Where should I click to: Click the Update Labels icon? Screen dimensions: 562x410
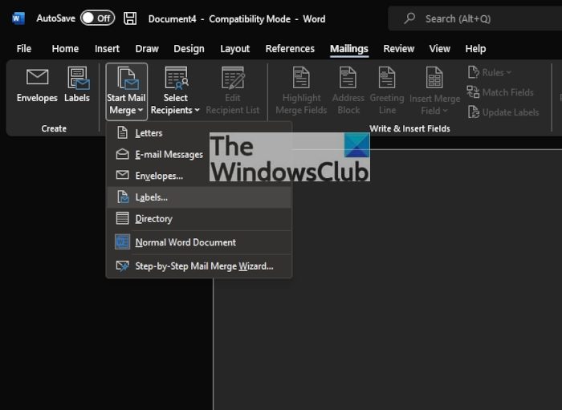pyautogui.click(x=473, y=112)
